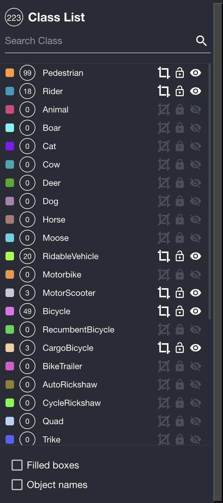Click the crop icon for RidableVehicle
This screenshot has width=223, height=503.
coord(164,256)
